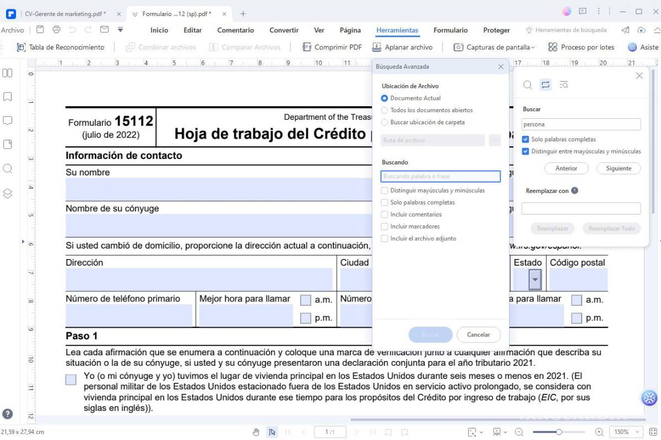Switch to replace mode in search panel

[x=545, y=85]
